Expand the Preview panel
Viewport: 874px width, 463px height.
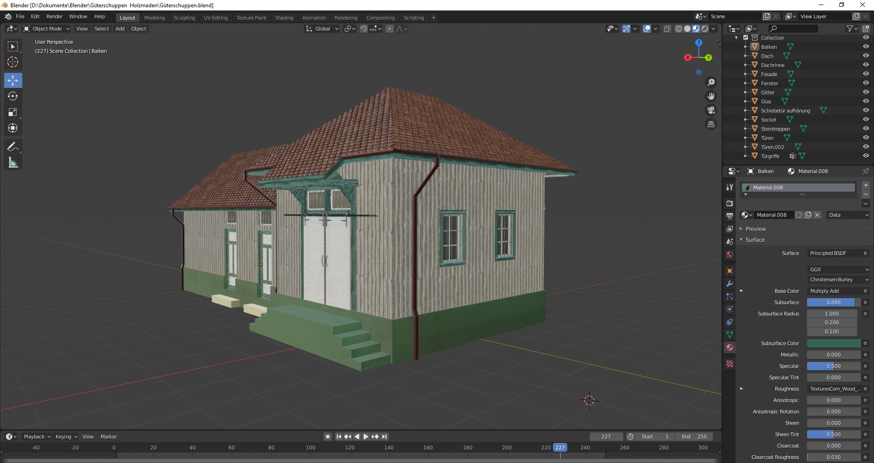(755, 229)
